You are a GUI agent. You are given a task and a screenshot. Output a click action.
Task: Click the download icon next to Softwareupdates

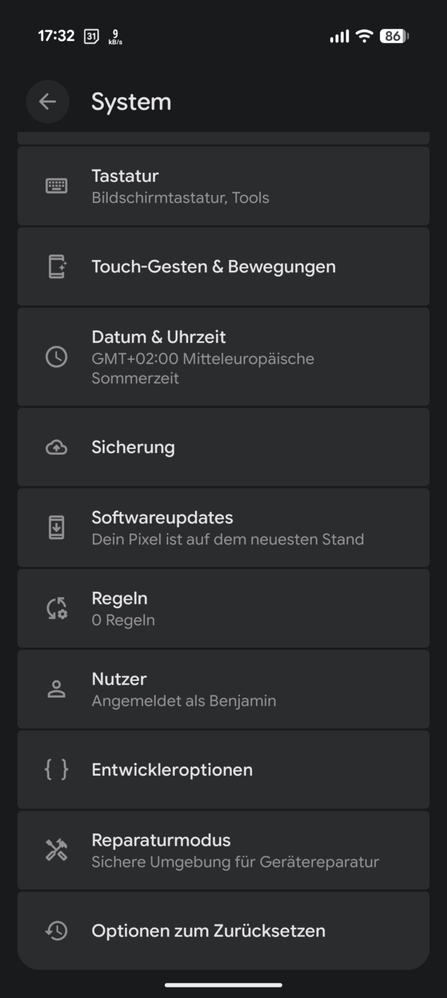[57, 527]
